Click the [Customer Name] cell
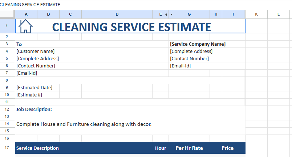Viewport: 292px width, 157px height. pyautogui.click(x=36, y=51)
